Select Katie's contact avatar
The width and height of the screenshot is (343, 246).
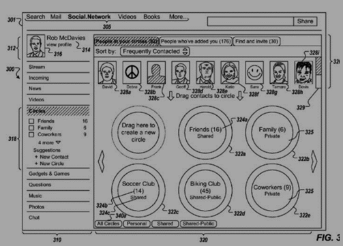pos(230,72)
